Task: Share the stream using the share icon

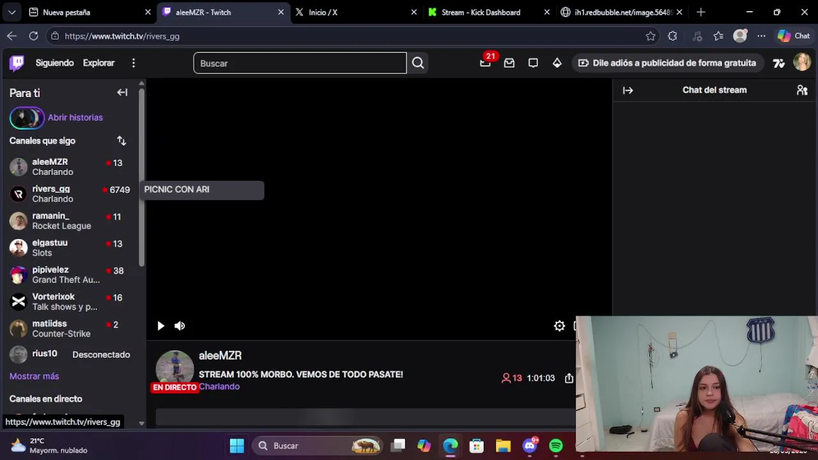Action: pyautogui.click(x=569, y=378)
